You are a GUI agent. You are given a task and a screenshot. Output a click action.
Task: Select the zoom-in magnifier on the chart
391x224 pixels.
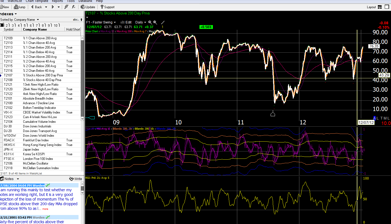point(150,22)
